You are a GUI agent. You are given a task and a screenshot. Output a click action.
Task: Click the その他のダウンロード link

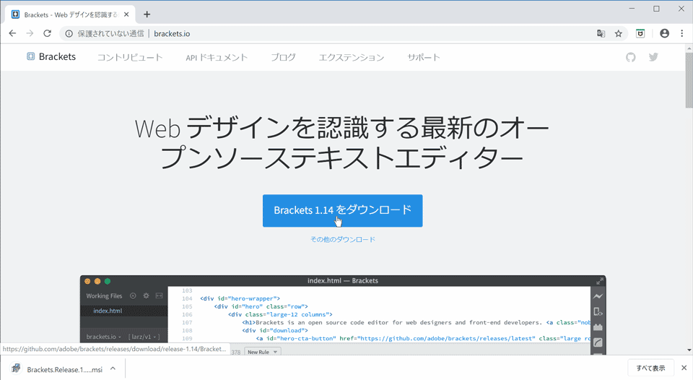click(342, 239)
